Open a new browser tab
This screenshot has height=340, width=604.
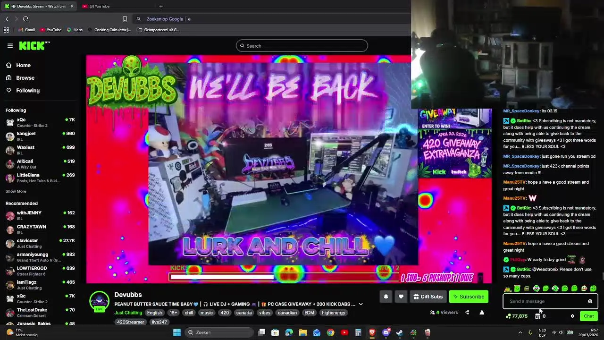(x=161, y=6)
